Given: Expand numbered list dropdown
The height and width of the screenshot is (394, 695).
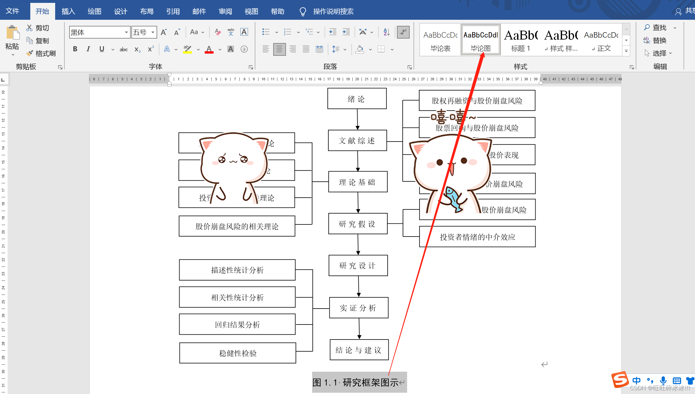Looking at the screenshot, I should 298,32.
